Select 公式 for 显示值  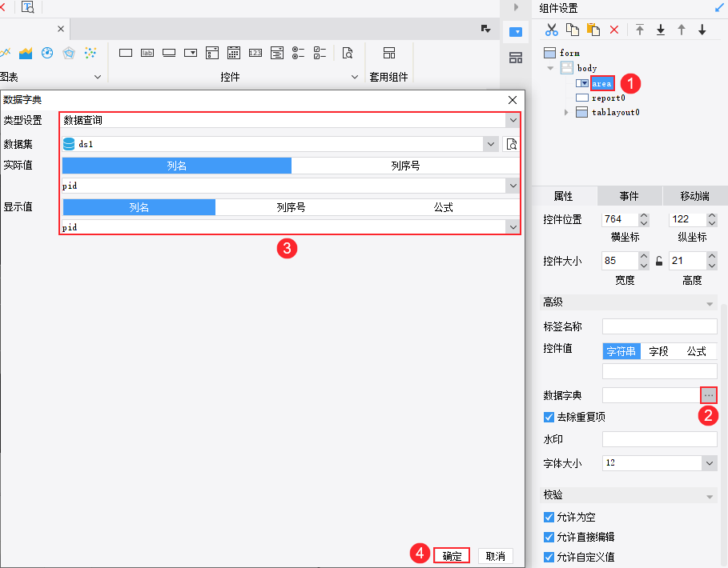coord(443,207)
